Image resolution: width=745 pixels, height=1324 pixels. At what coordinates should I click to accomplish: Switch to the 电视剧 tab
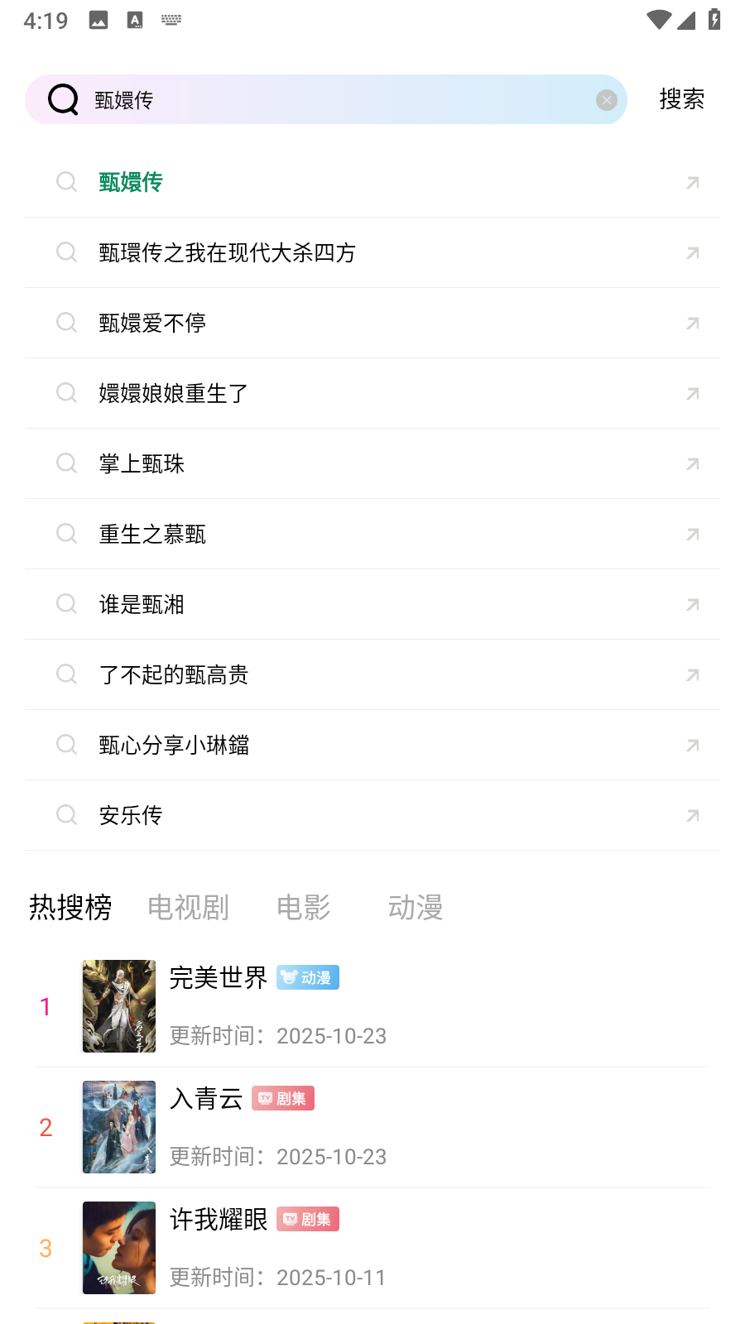(188, 907)
